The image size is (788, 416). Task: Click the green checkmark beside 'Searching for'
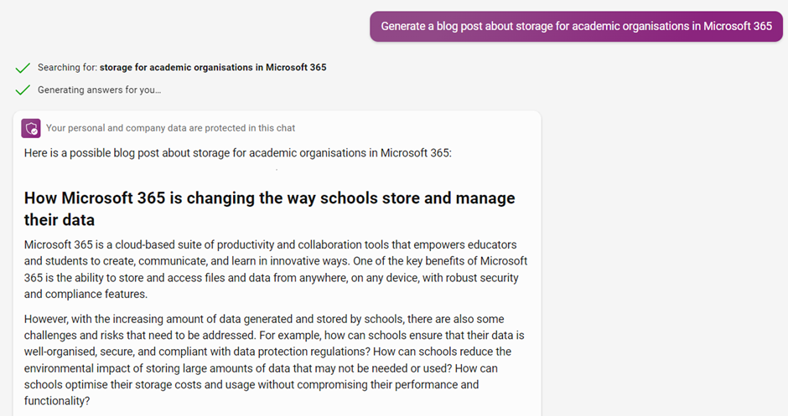coord(23,68)
